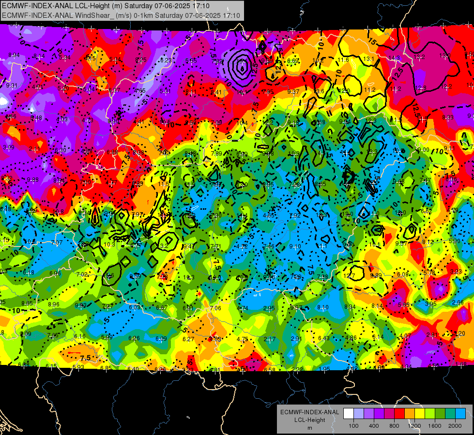Select the red legend color swatch
The image size is (474, 435).
tap(399, 413)
